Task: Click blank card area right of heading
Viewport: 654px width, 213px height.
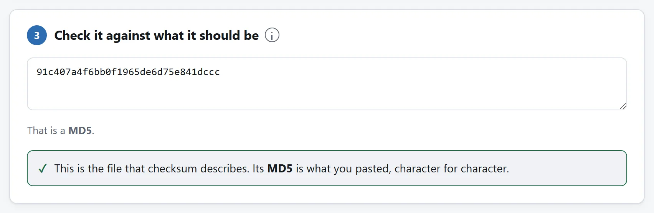Action: pos(453,35)
